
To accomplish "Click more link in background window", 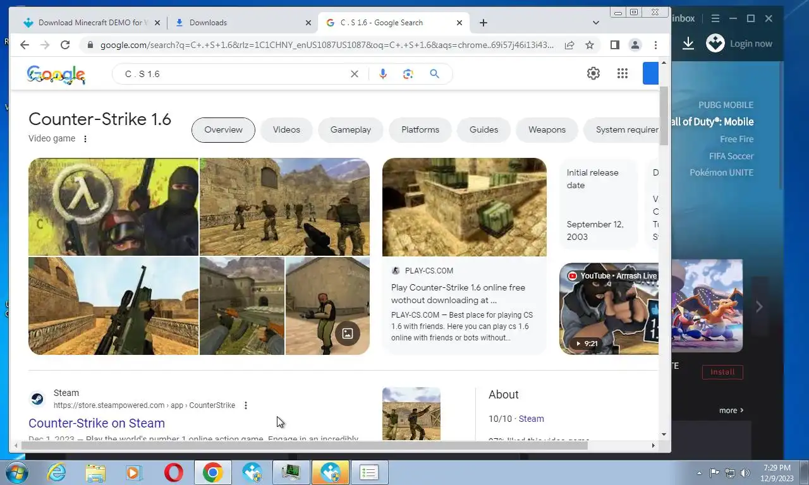I will pos(731,410).
